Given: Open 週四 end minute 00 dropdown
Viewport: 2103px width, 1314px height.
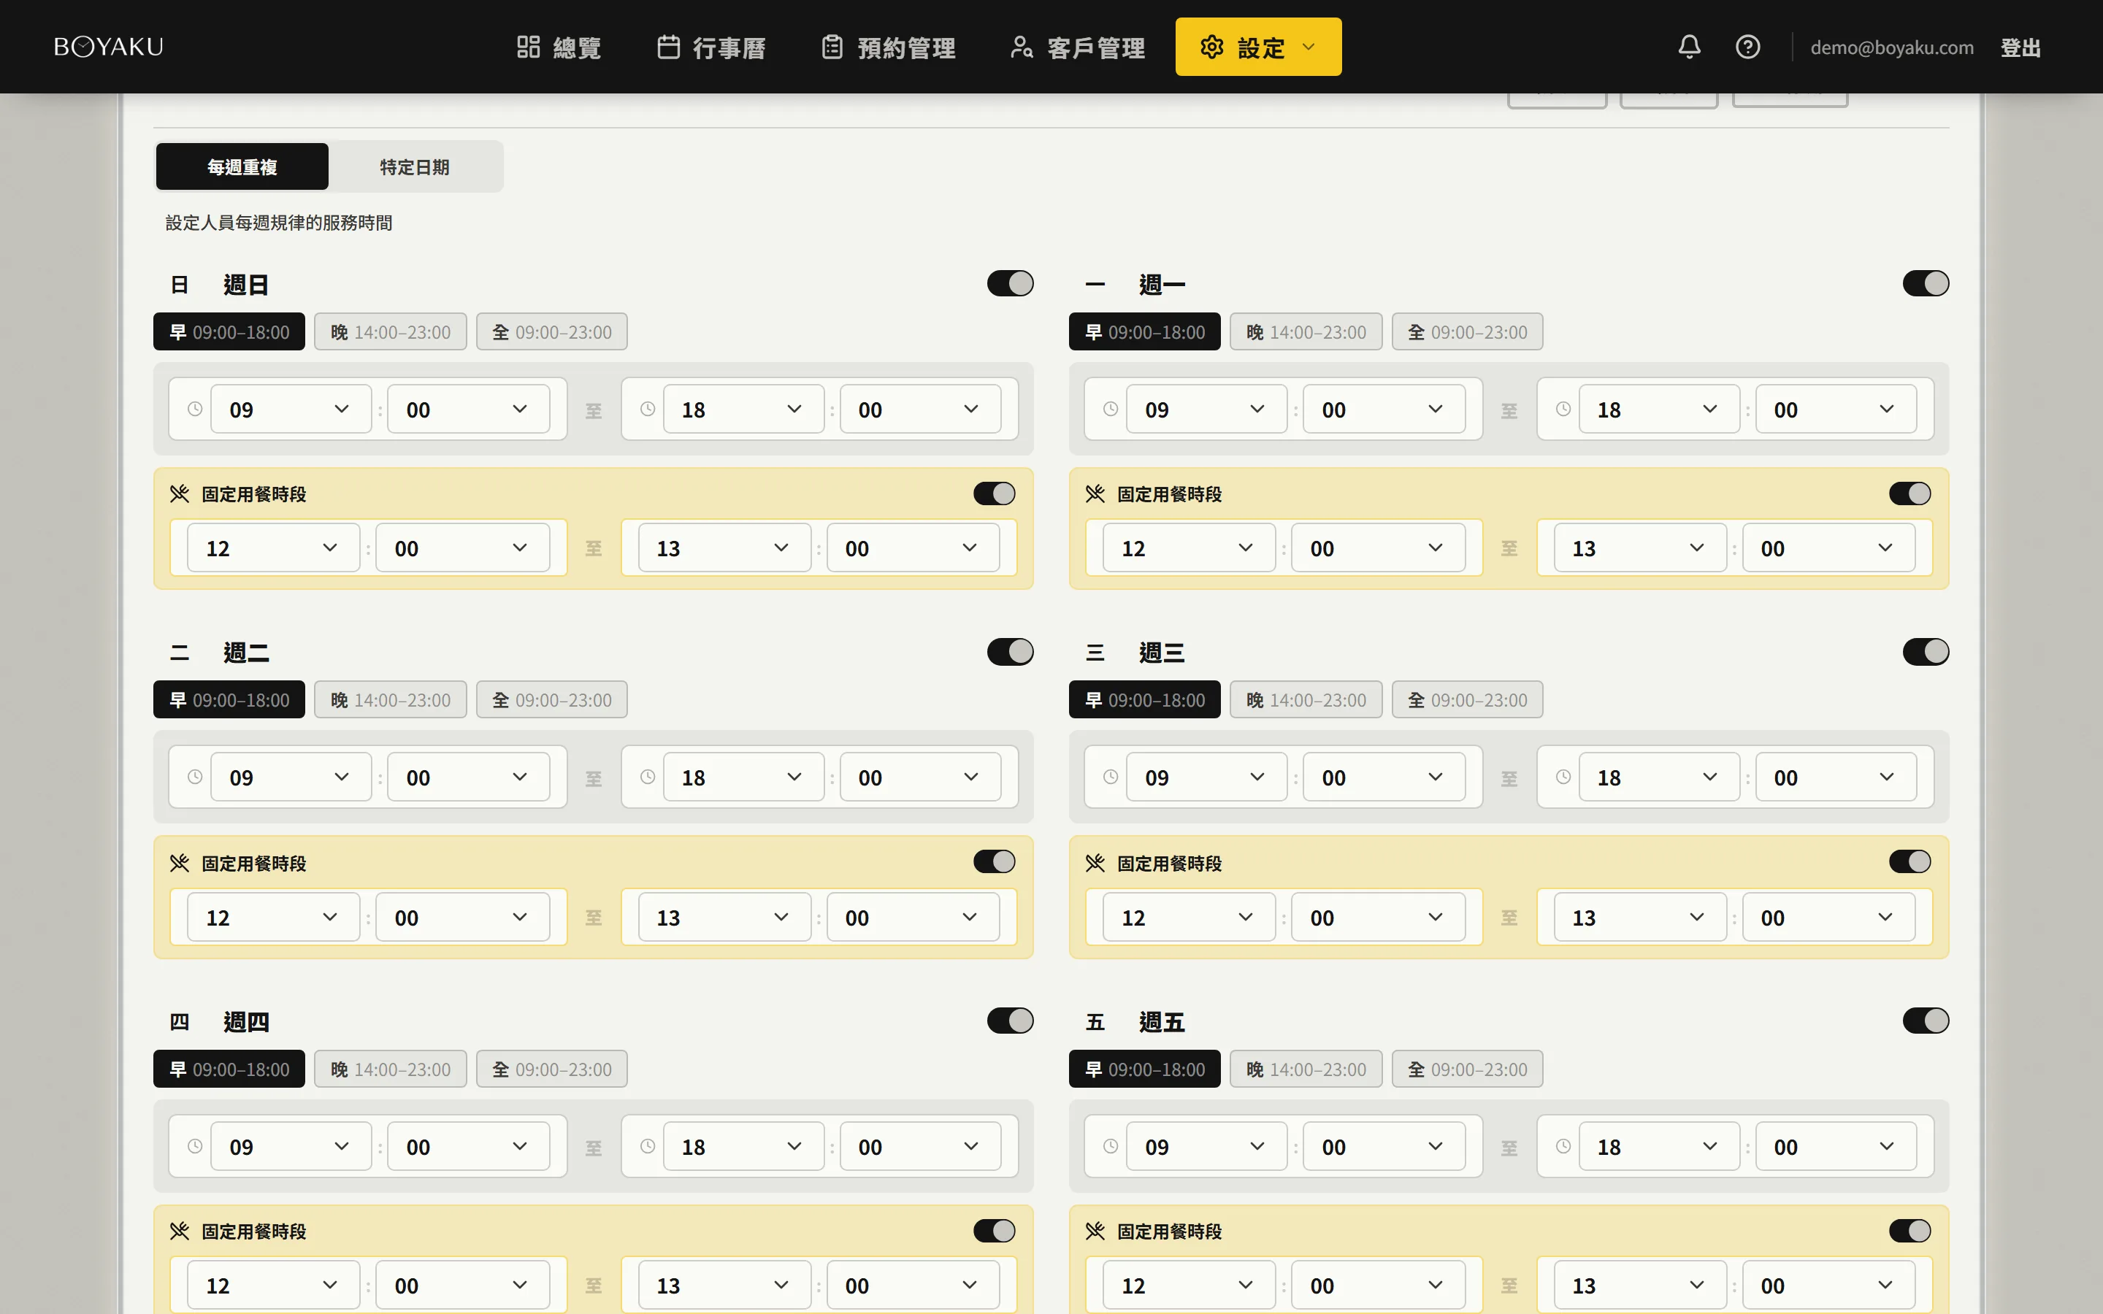Looking at the screenshot, I should pos(920,1146).
